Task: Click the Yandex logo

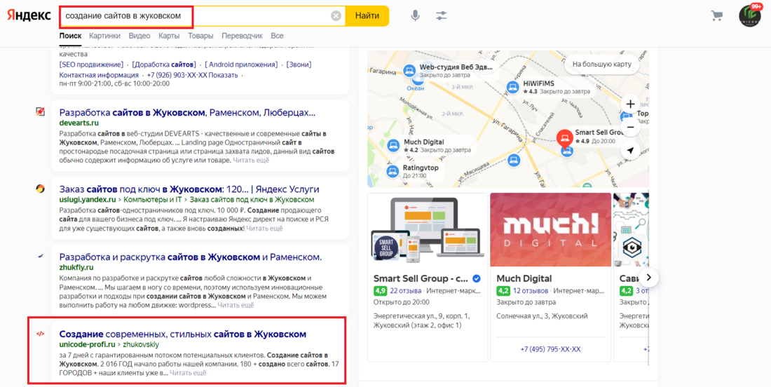Action: 29,15
